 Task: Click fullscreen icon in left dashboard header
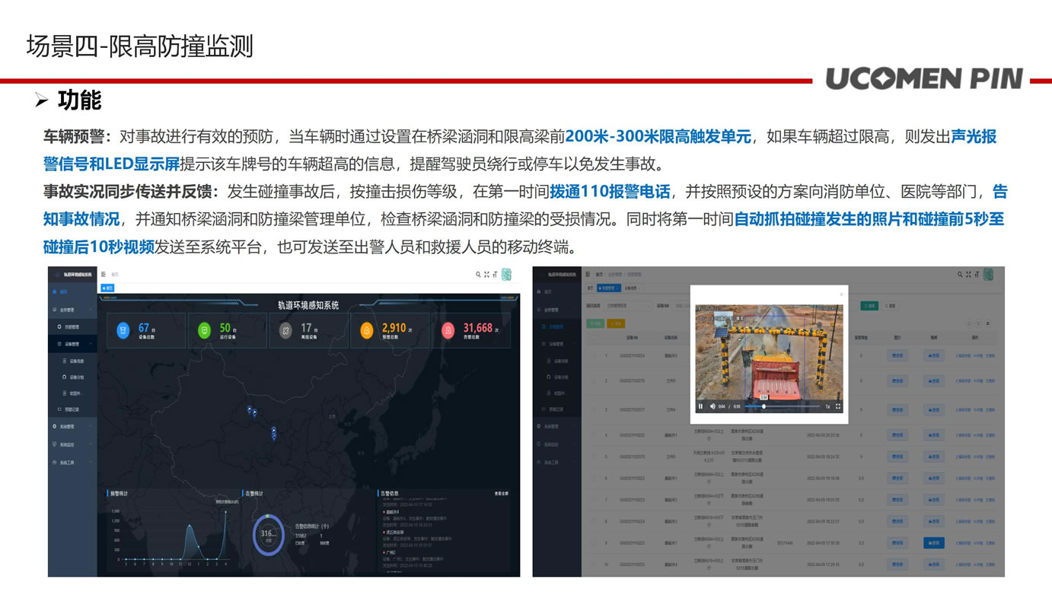(x=486, y=275)
